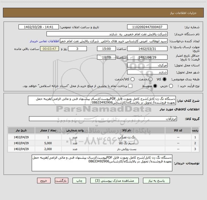Click the جزئیات اطلاعات نیاز header title
This screenshot has width=207, height=200.
[x=183, y=13]
